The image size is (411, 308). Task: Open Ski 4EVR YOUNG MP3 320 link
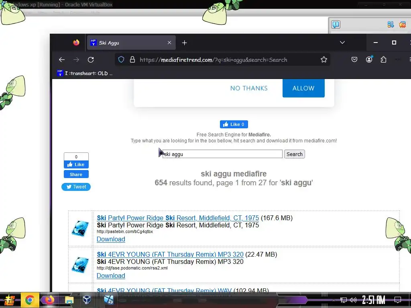pos(170,254)
